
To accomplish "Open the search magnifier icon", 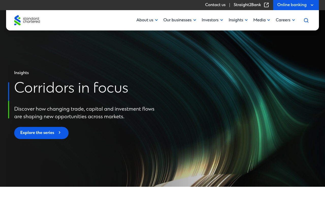I will (306, 20).
